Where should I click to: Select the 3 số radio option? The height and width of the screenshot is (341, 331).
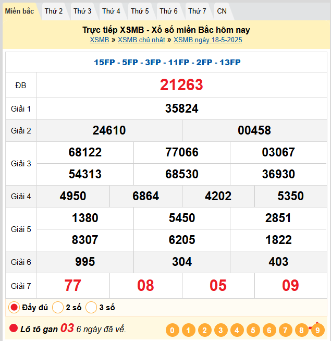[x=91, y=308]
